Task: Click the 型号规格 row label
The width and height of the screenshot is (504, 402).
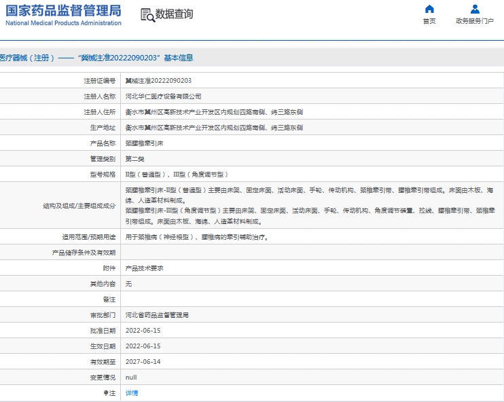Action: click(x=103, y=175)
